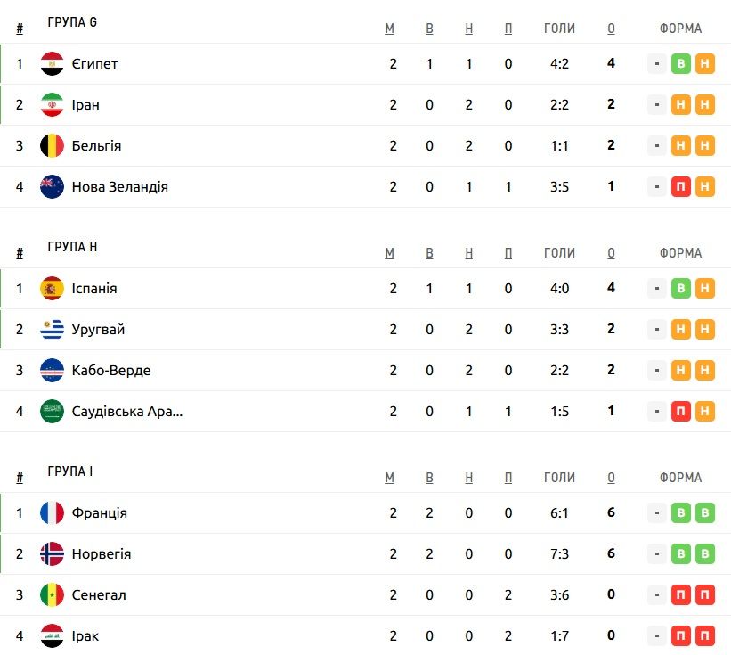
Task: Click Group I's П losses column header
Action: [508, 478]
